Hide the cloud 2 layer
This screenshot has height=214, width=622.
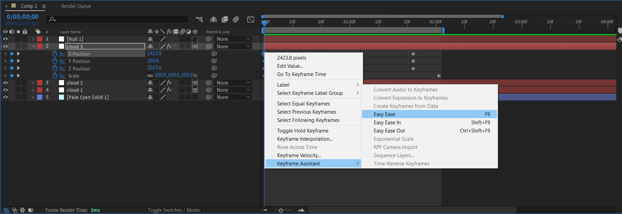5,83
